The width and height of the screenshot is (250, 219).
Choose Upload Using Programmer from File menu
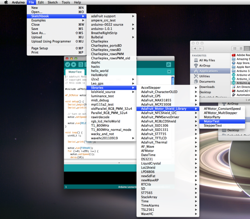click(51, 41)
